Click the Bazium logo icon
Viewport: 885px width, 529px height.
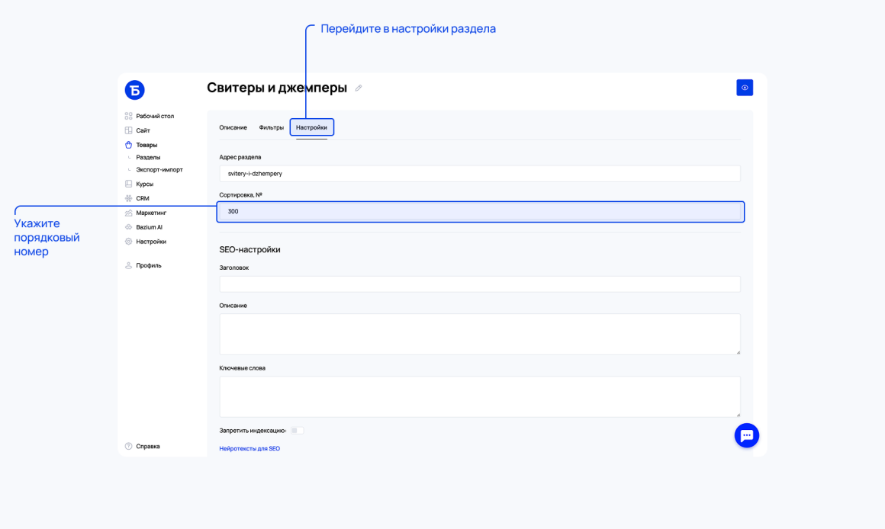click(134, 90)
